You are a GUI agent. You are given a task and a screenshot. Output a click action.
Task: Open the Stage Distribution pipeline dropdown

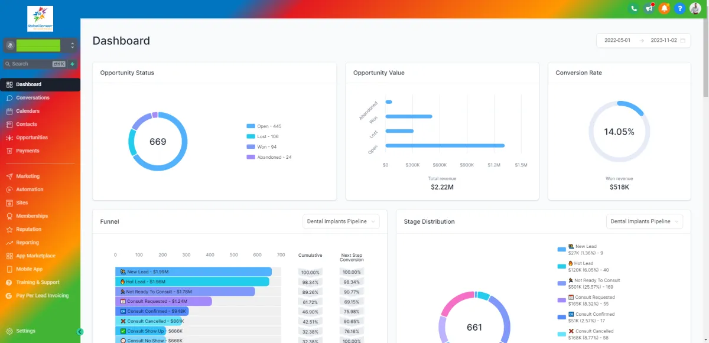pyautogui.click(x=645, y=221)
